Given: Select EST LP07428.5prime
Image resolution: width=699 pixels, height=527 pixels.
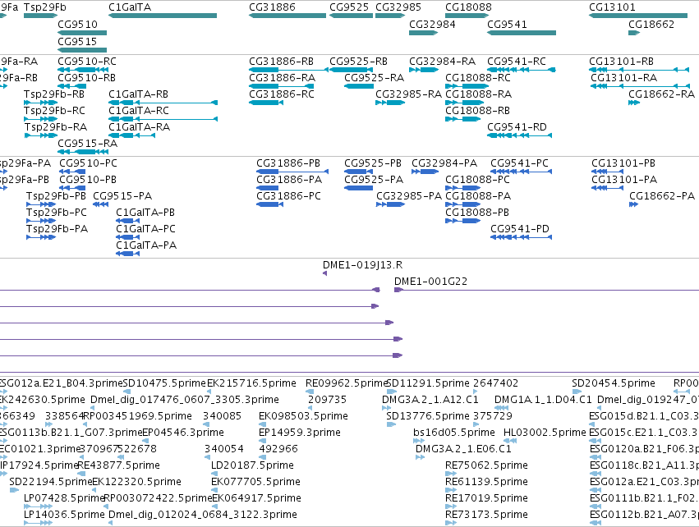Looking at the screenshot, I should pos(64,498).
